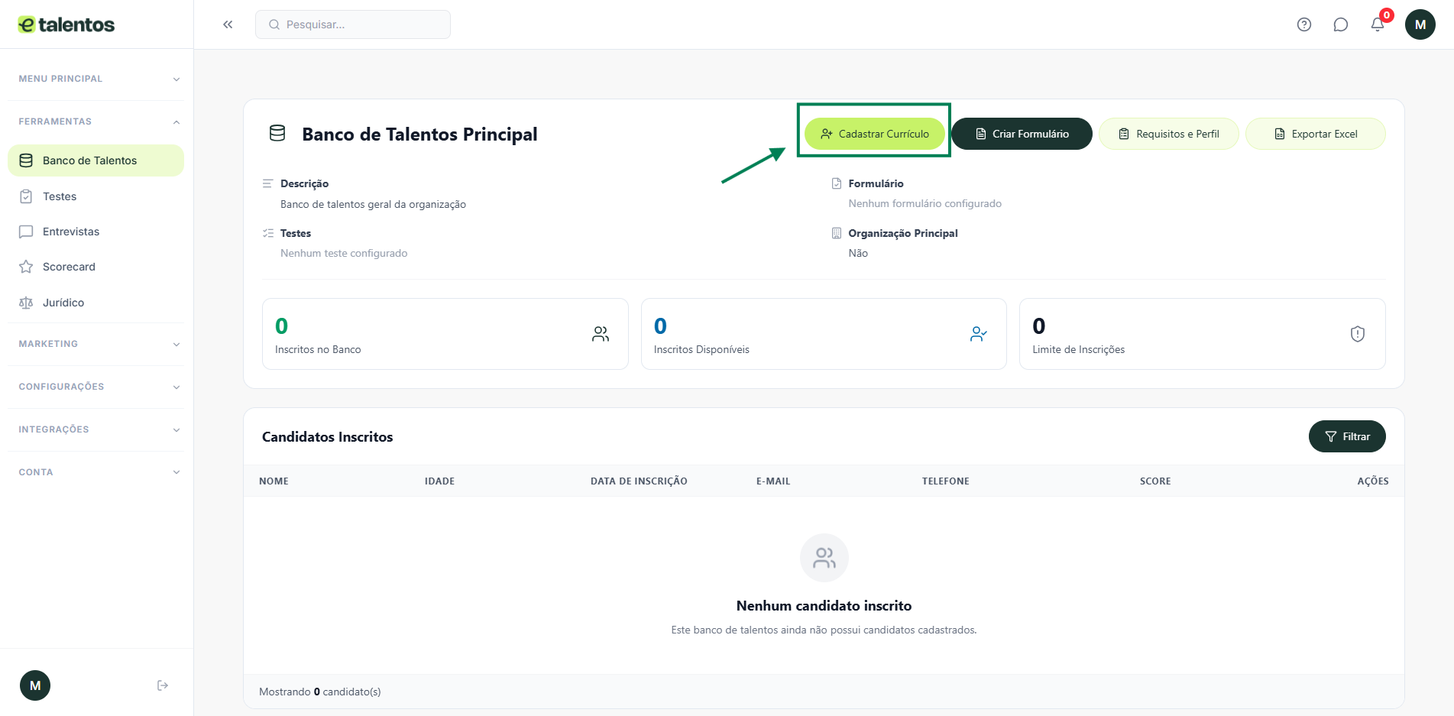Open the chat messages icon
The image size is (1454, 716).
pyautogui.click(x=1341, y=24)
